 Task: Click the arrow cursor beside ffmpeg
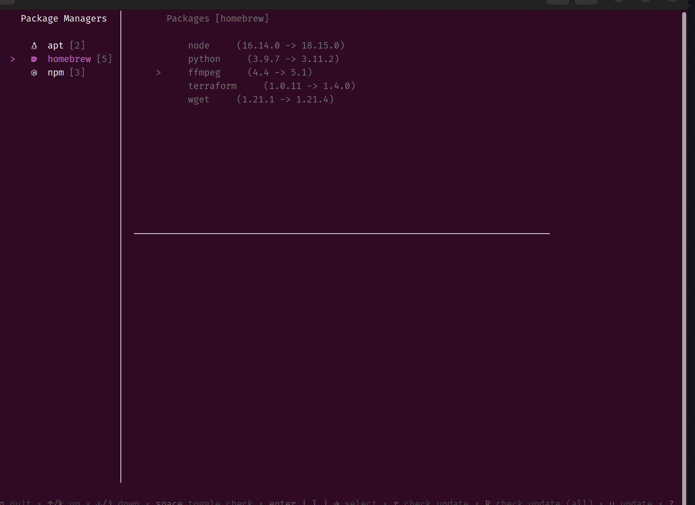(x=158, y=72)
